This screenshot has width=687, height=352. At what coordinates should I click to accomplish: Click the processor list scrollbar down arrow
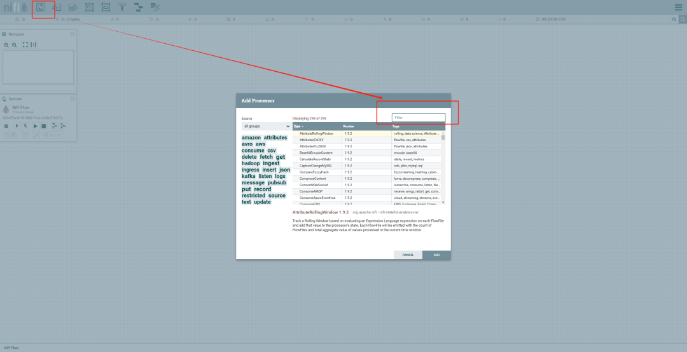click(x=443, y=202)
